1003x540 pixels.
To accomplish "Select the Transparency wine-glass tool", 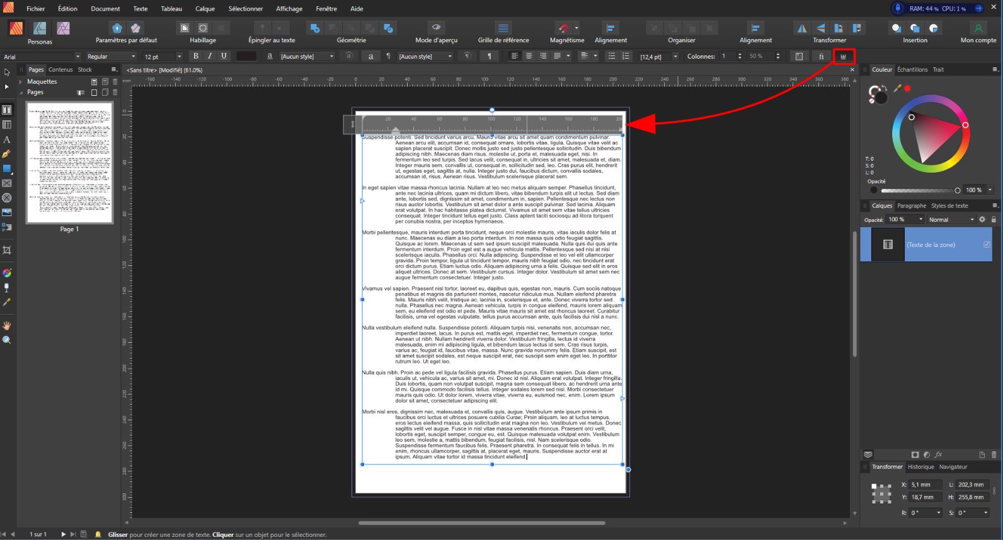I will (7, 287).
